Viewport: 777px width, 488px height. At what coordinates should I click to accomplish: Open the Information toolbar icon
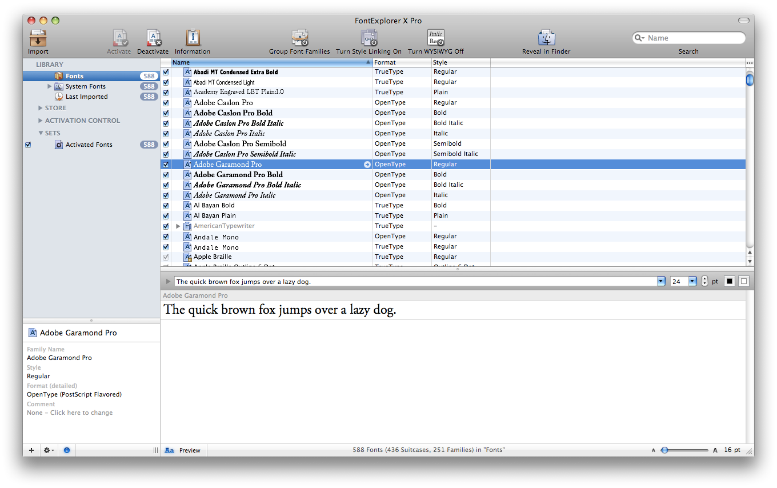[x=193, y=38]
